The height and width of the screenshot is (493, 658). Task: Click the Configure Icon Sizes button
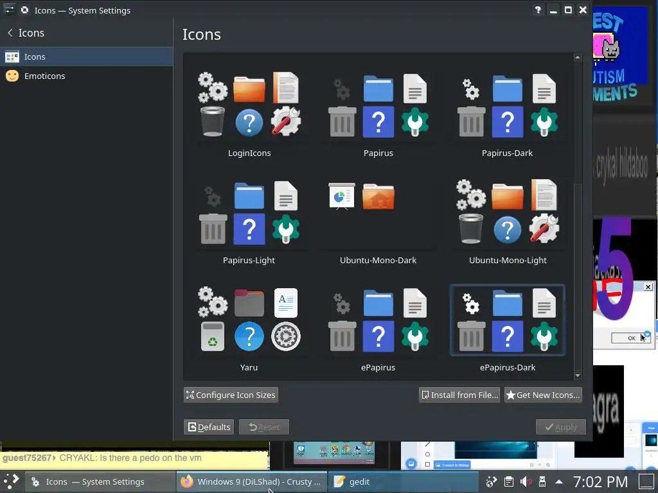pos(231,395)
